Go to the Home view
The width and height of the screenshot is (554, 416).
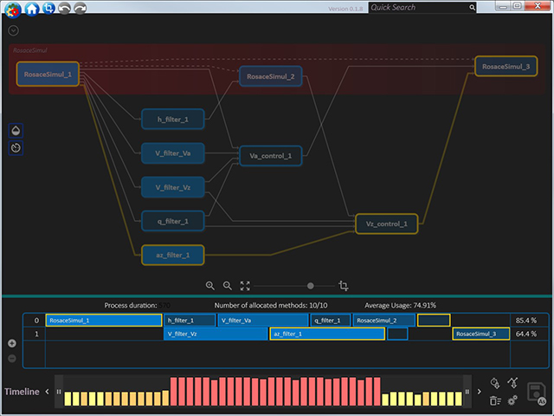(x=32, y=8)
